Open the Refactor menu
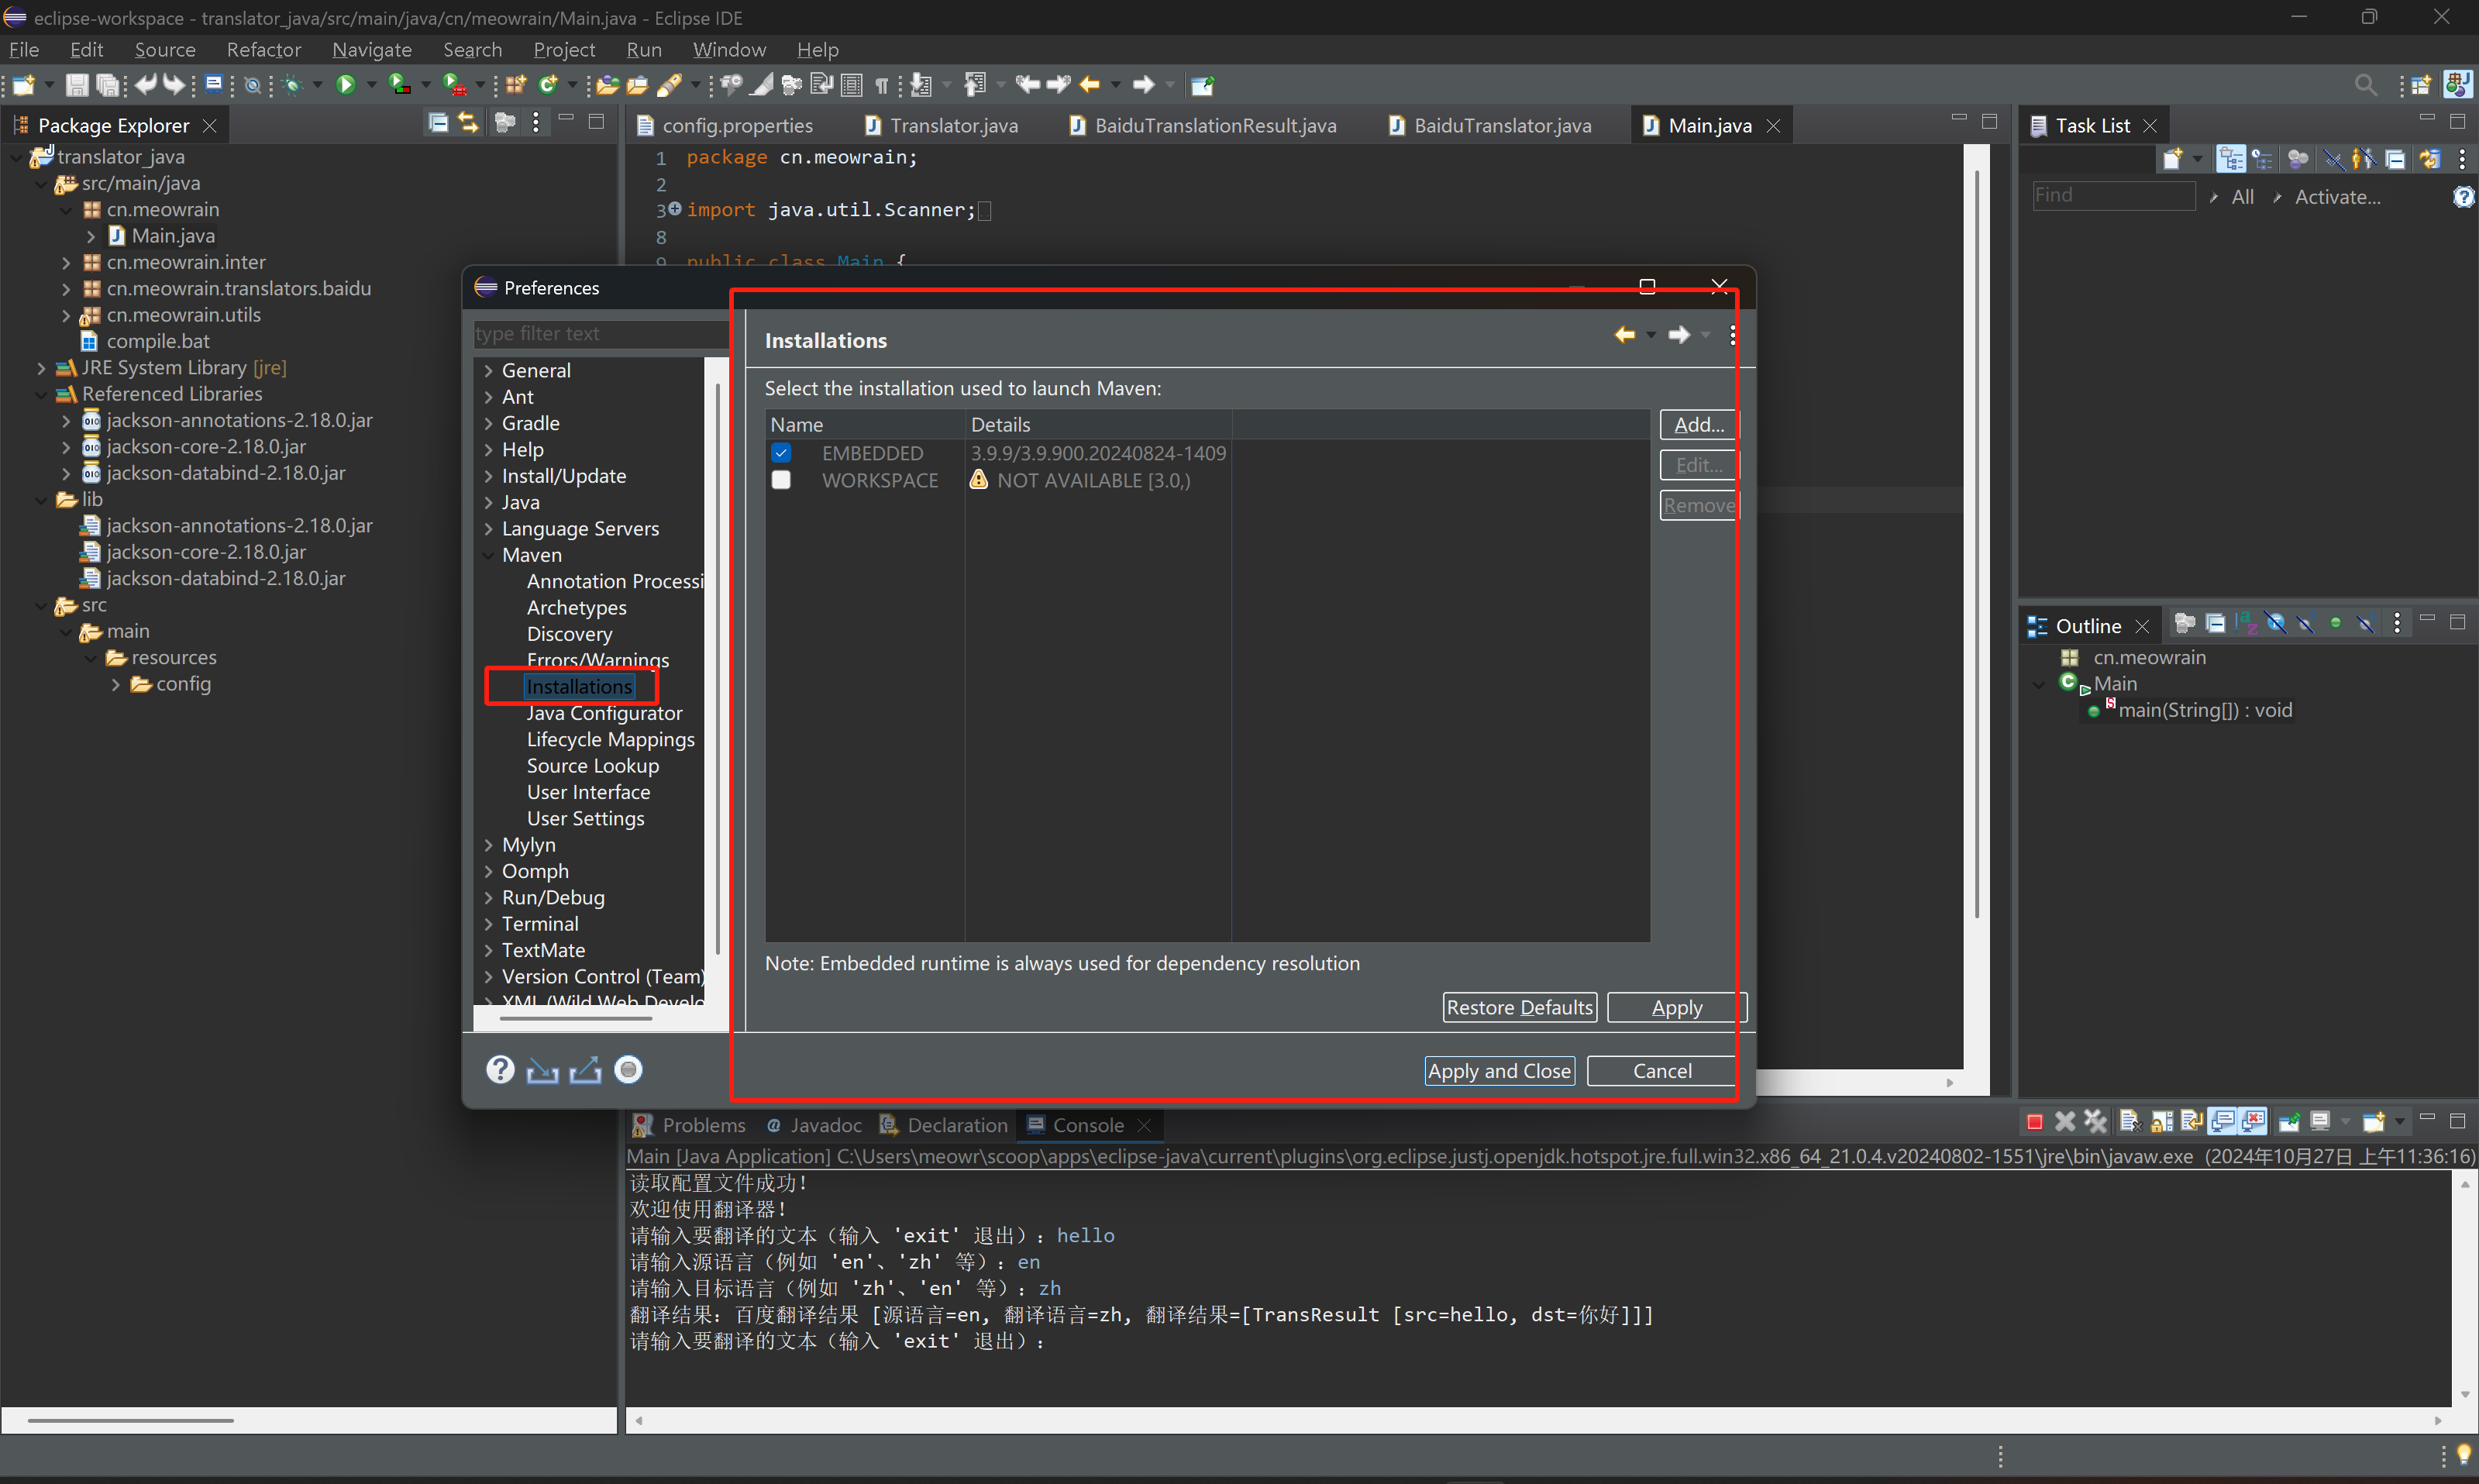 coord(263,49)
